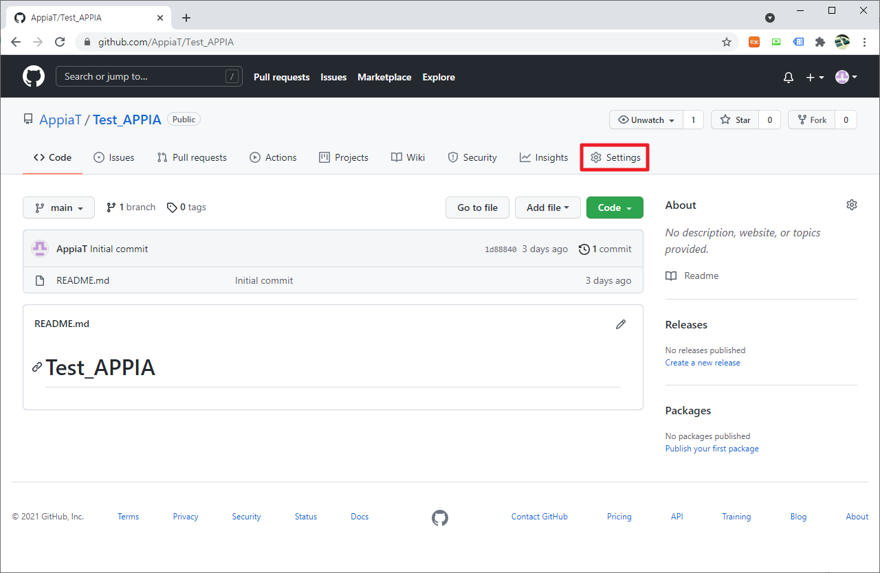The image size is (880, 573).
Task: Click the GitHub Octocat logo in header
Action: pos(34,76)
